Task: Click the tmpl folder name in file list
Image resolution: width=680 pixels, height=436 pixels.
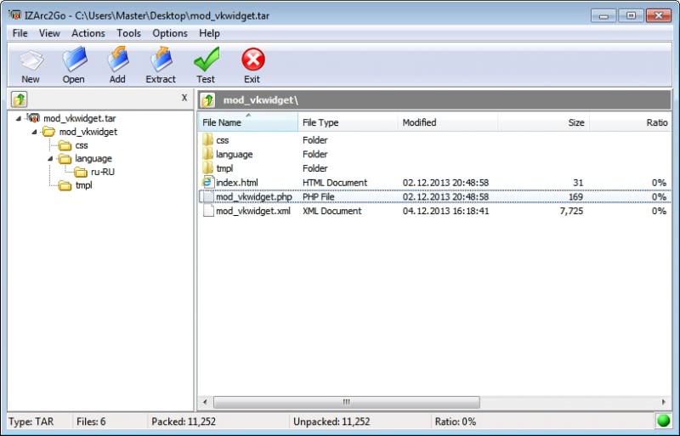Action: (x=224, y=168)
